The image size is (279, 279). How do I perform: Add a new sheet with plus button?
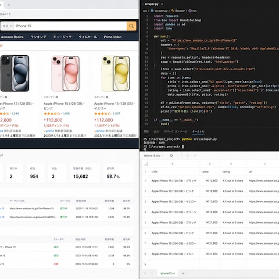(x=183, y=273)
